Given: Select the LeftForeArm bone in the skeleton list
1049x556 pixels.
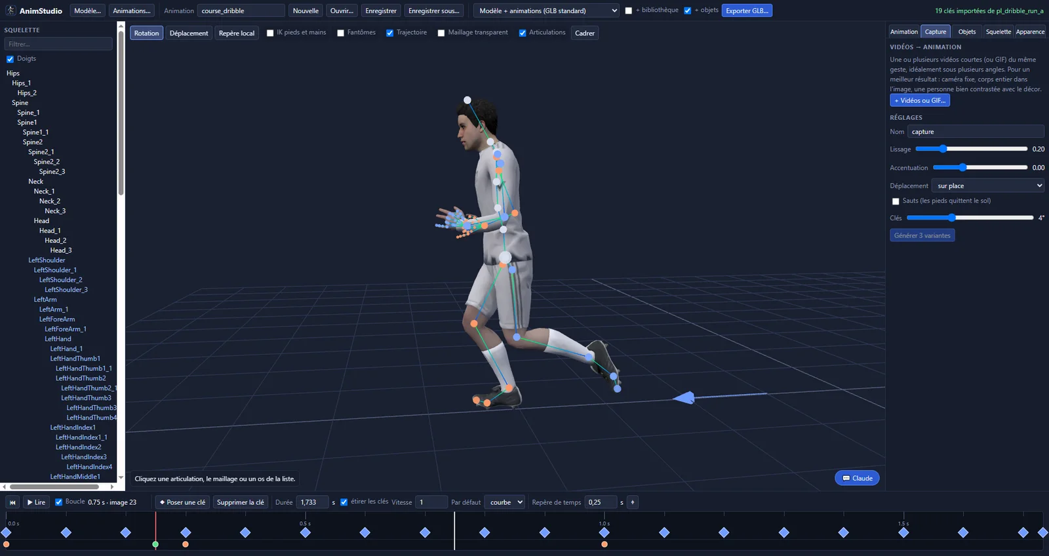Looking at the screenshot, I should pyautogui.click(x=57, y=319).
